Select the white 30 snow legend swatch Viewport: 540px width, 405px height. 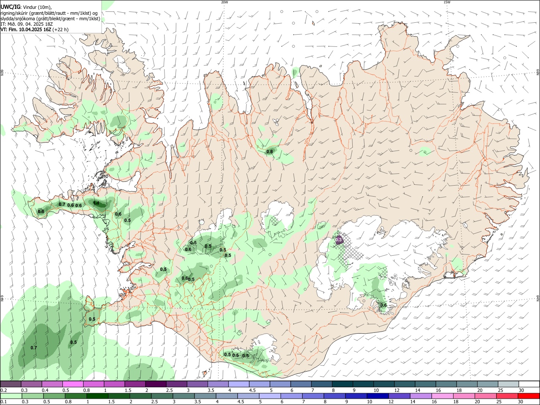click(529, 384)
